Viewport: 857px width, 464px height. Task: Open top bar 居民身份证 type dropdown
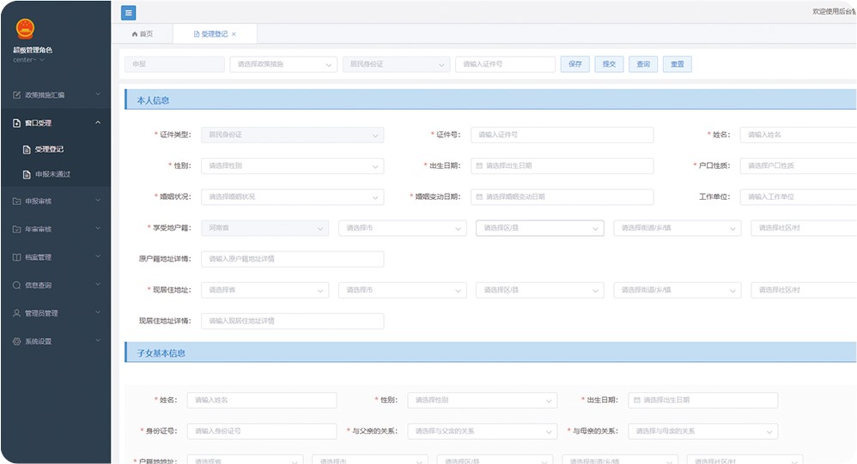coord(396,64)
